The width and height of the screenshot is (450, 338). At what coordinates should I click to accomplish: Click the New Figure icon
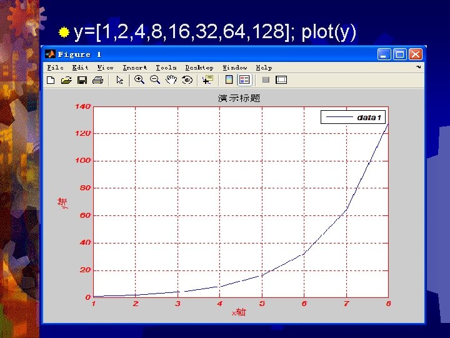[x=51, y=80]
